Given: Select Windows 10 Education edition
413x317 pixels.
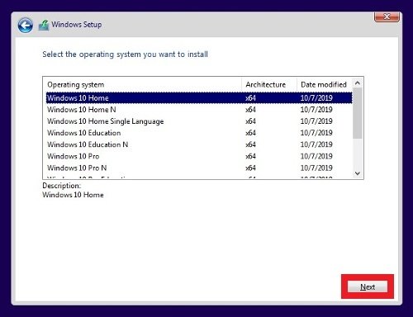Looking at the screenshot, I should point(199,133).
